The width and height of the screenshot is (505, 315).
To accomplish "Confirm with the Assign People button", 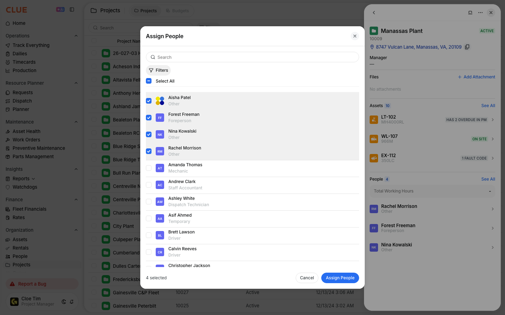I will pyautogui.click(x=340, y=278).
